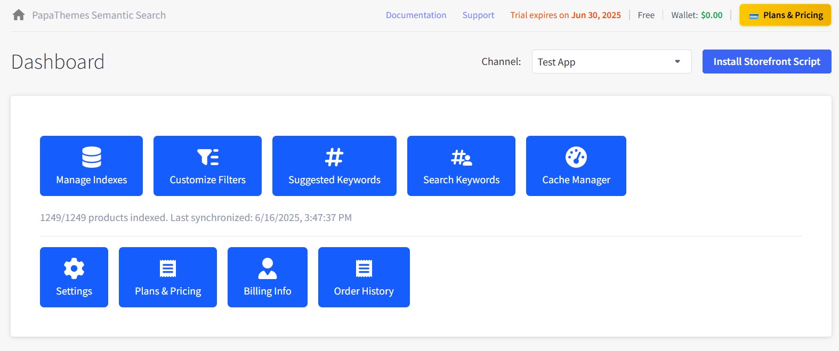
Task: Open the Order History label
Action: [364, 291]
